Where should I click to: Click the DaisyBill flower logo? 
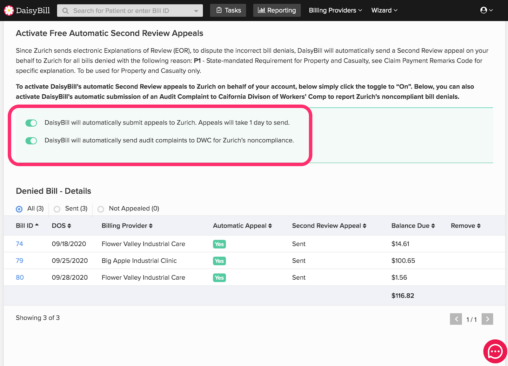pos(9,10)
